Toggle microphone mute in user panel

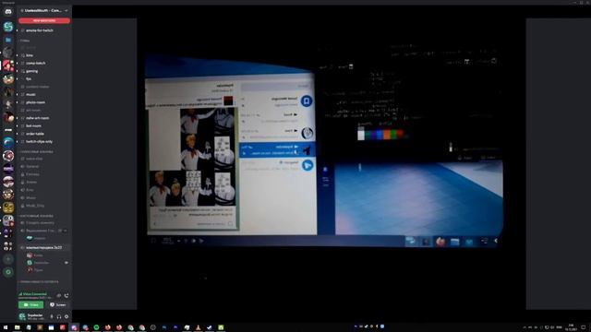pos(52,316)
